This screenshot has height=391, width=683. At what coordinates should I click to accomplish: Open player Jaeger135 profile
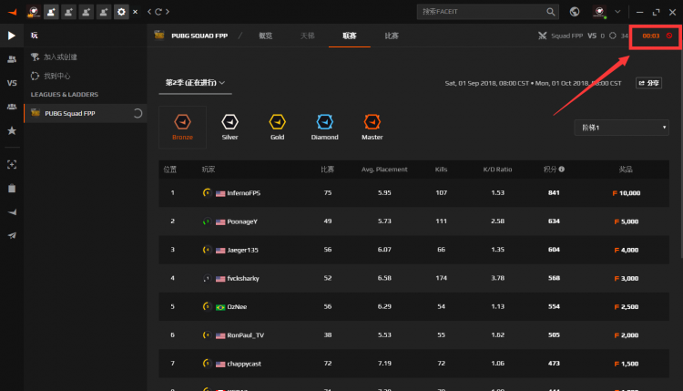tap(242, 250)
